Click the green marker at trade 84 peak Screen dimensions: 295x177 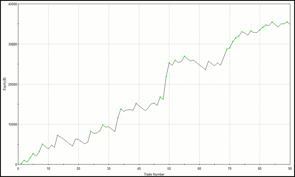coord(272,22)
